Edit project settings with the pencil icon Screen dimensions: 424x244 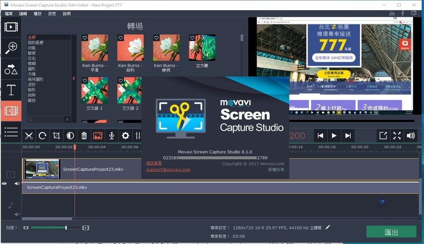tap(328, 227)
